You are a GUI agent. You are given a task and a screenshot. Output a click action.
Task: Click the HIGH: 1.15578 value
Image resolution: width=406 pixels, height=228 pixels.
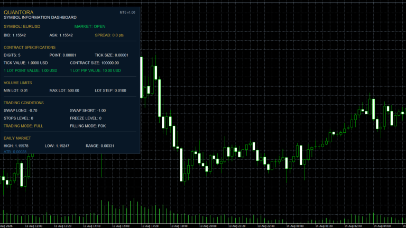(x=16, y=146)
